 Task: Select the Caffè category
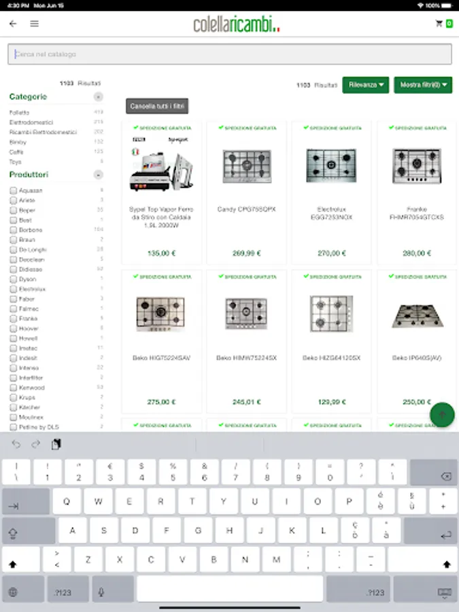point(16,152)
